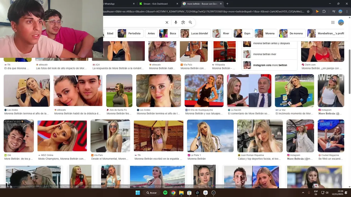Open the Olé image result
This screenshot has width=351, height=197.
tap(19, 136)
